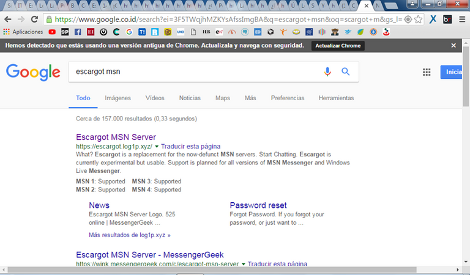Click the Chrome user profile button
This screenshot has width=470, height=275.
[x=412, y=4]
